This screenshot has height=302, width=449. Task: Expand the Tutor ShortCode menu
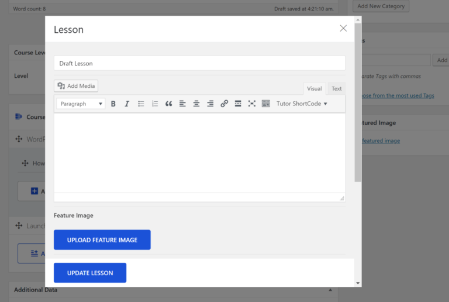(x=302, y=104)
